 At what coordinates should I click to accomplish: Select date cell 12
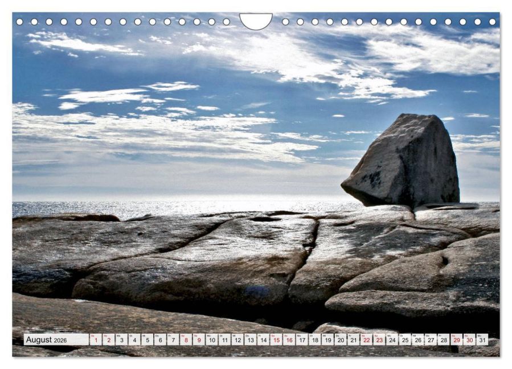click(237, 339)
